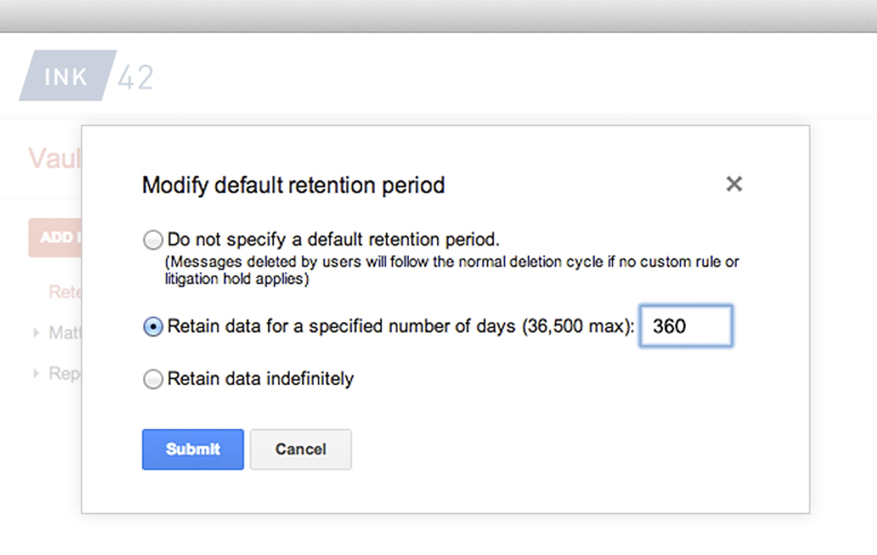The image size is (877, 555).
Task: Click the INK 42 logo
Action: click(88, 75)
